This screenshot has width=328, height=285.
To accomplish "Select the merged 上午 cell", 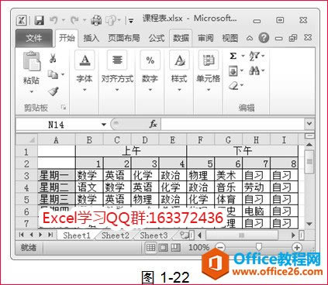I will point(131,151).
